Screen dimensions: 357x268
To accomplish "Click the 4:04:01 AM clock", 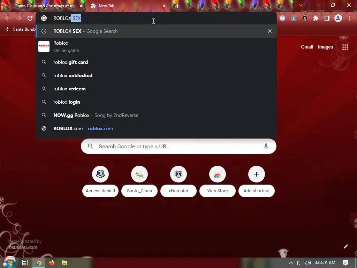I will [325, 263].
